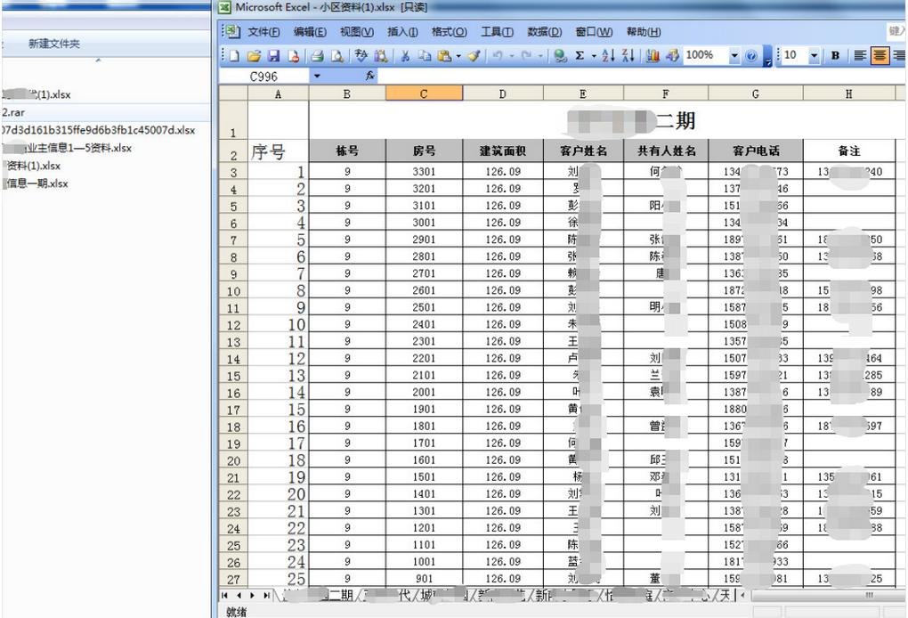Open the 格式(O) menu
The width and height of the screenshot is (908, 618).
[449, 32]
